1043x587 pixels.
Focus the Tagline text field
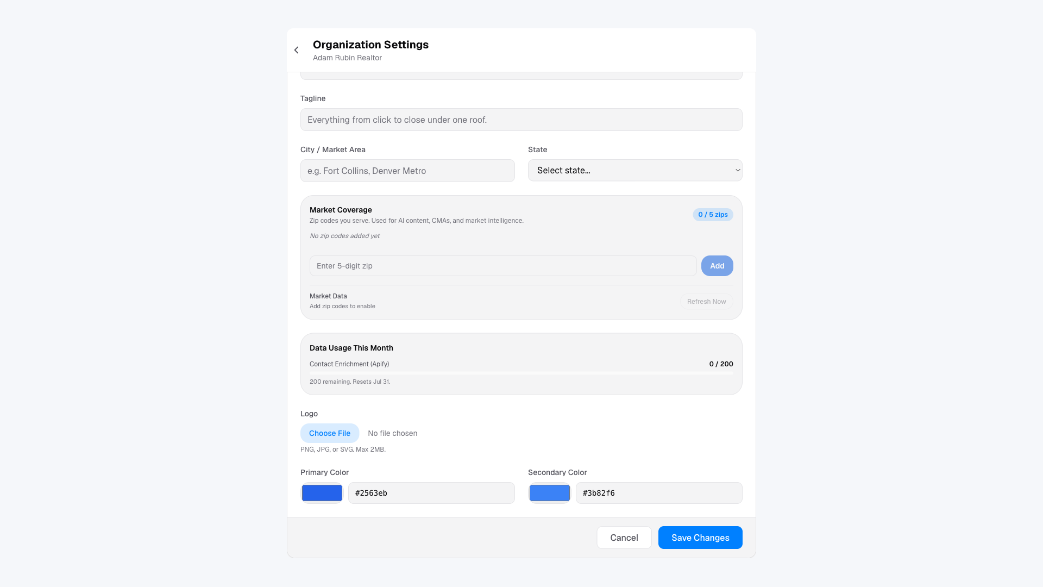521,120
